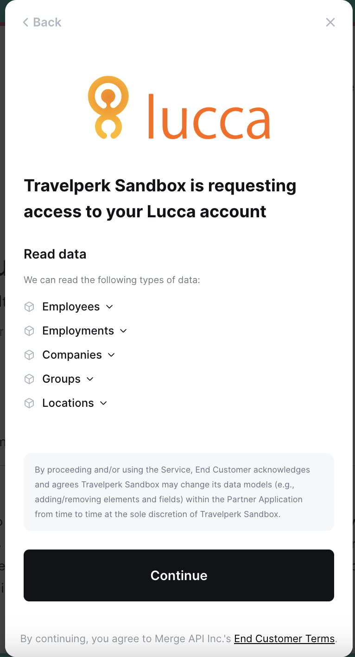Click the cube icon beside Groups

pyautogui.click(x=29, y=379)
